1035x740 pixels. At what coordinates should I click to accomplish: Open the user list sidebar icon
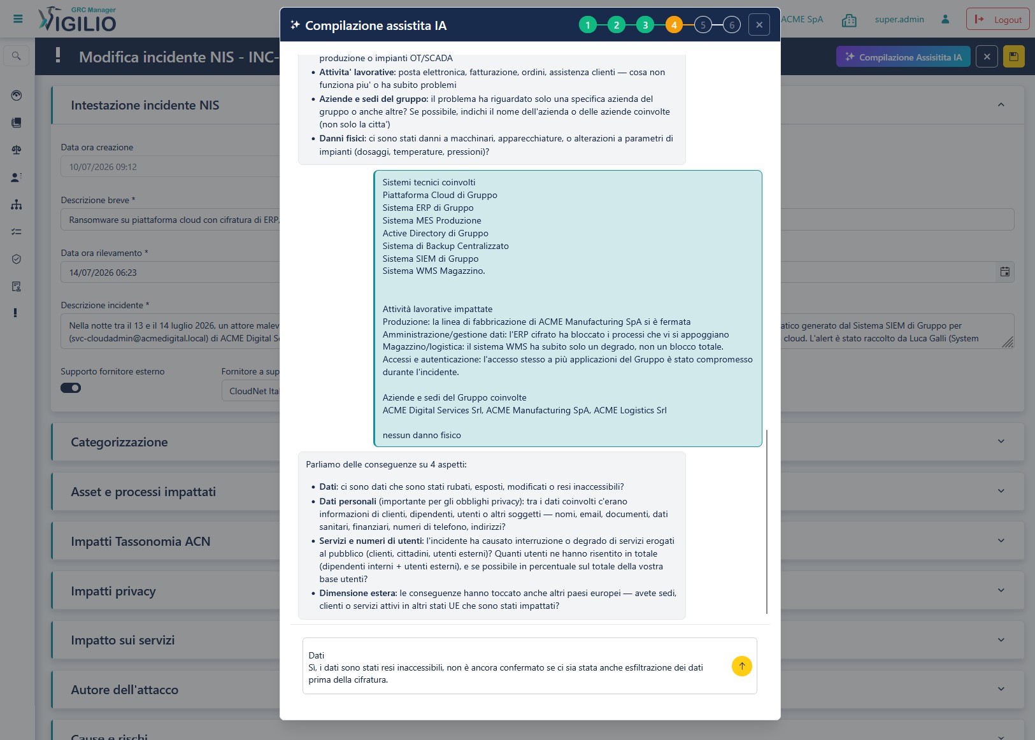tap(17, 177)
